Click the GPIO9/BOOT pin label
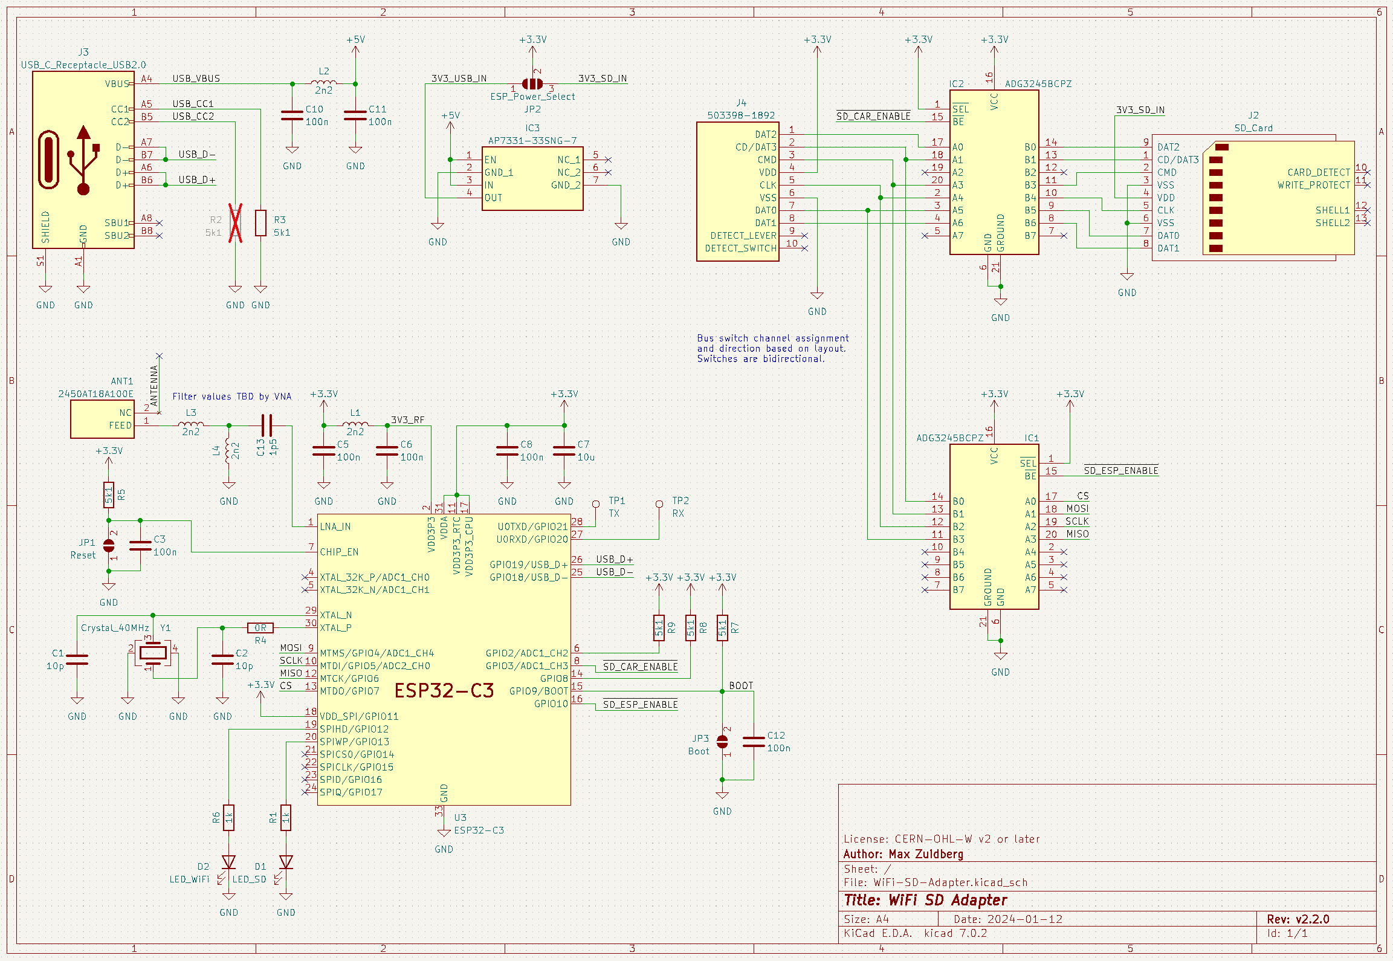1393x961 pixels. pyautogui.click(x=538, y=691)
